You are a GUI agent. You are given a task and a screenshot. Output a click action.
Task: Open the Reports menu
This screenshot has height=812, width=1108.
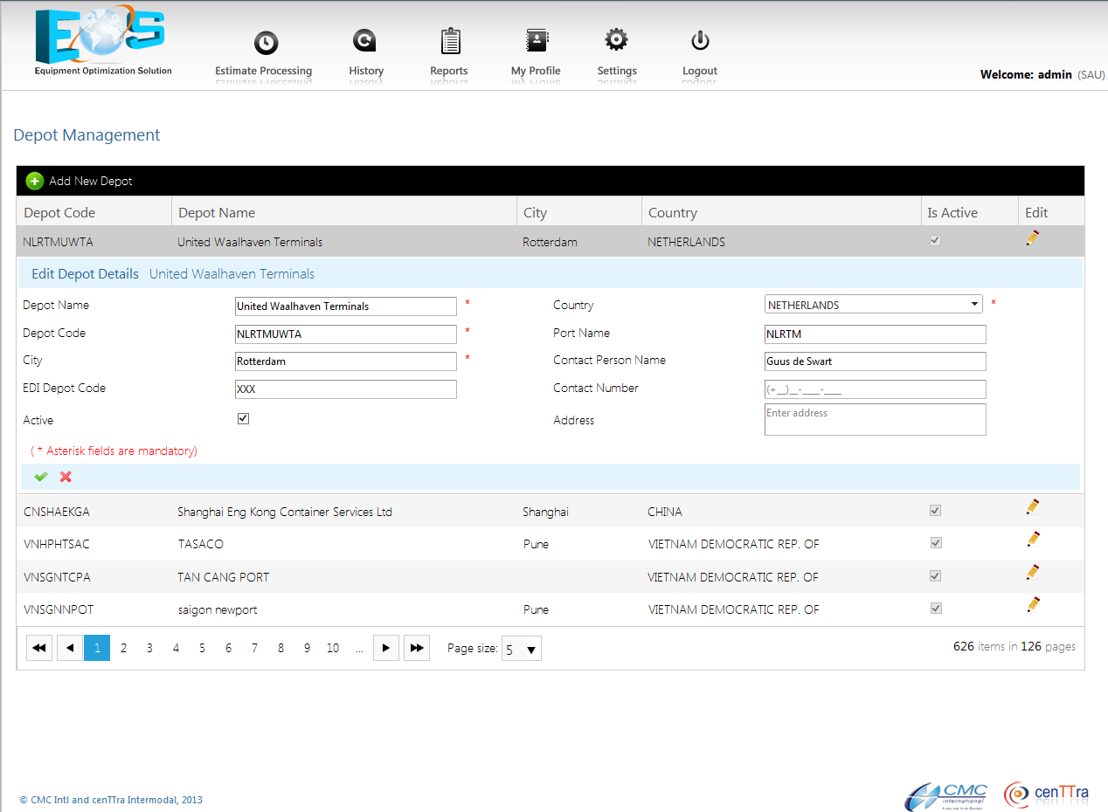[449, 42]
